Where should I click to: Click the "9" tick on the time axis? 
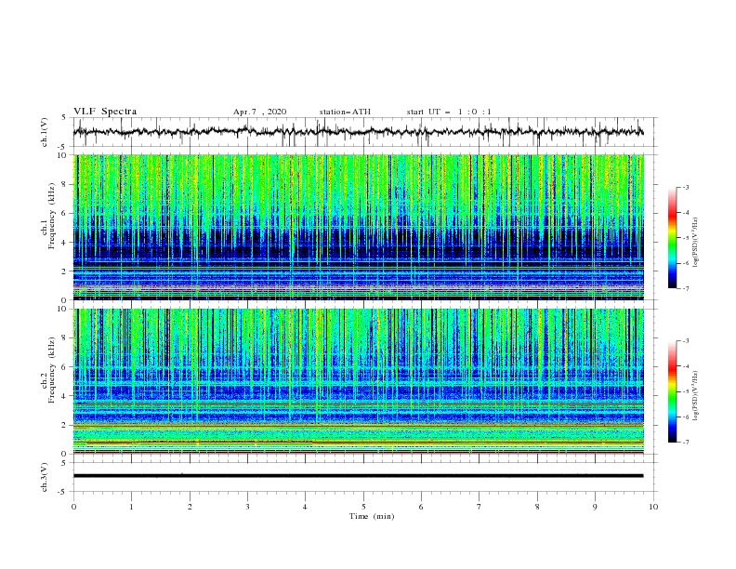coord(595,507)
